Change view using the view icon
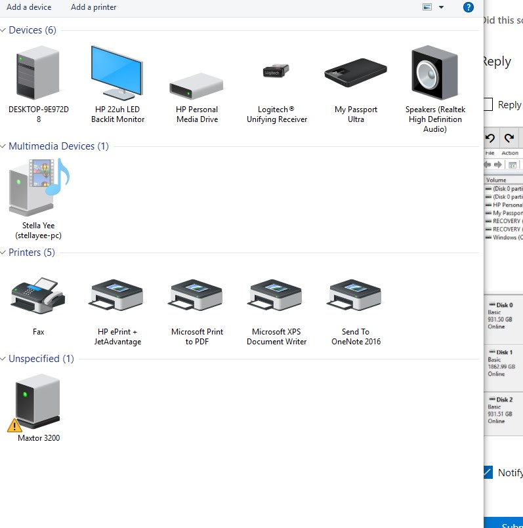This screenshot has height=528, width=523. 427,7
